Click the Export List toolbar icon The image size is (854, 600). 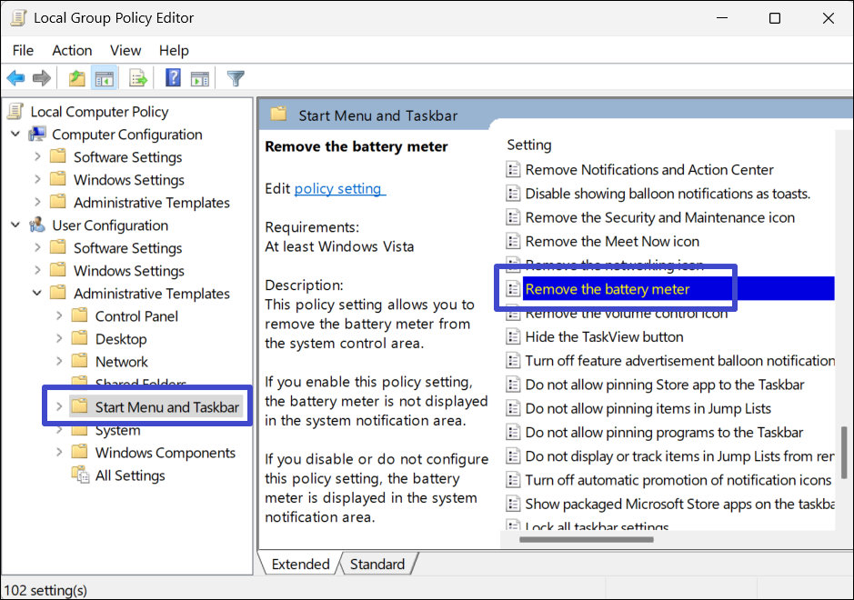(x=138, y=79)
